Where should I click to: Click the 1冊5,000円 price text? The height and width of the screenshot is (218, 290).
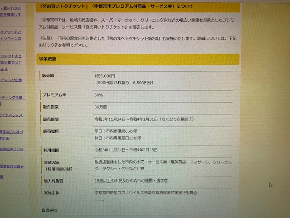click(104, 75)
